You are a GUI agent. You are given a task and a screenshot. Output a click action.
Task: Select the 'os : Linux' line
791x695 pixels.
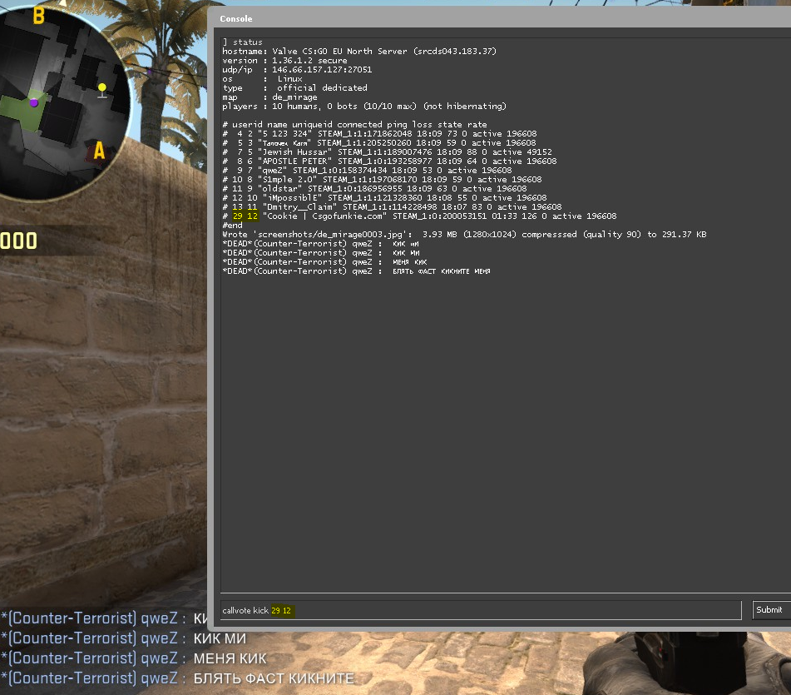(x=262, y=79)
